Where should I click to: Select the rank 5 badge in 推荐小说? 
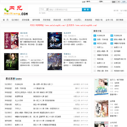coord(95,51)
